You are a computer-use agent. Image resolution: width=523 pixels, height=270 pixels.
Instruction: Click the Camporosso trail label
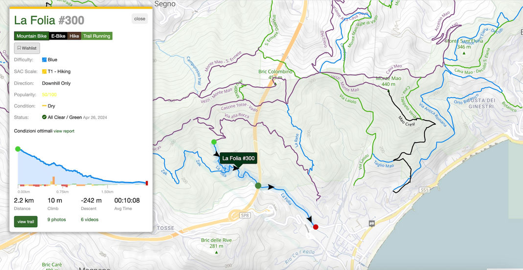pyautogui.click(x=193, y=70)
